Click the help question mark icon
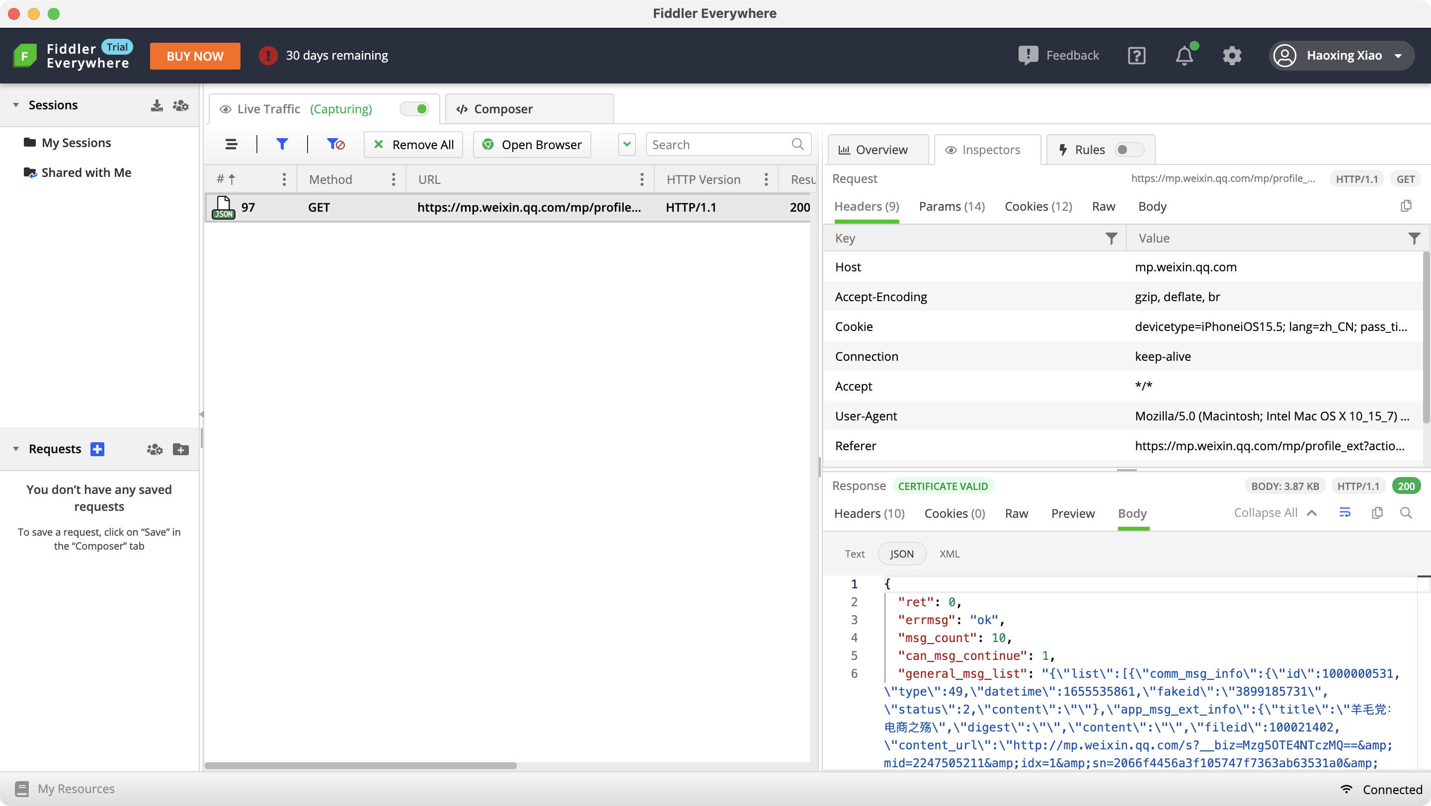 click(x=1136, y=56)
